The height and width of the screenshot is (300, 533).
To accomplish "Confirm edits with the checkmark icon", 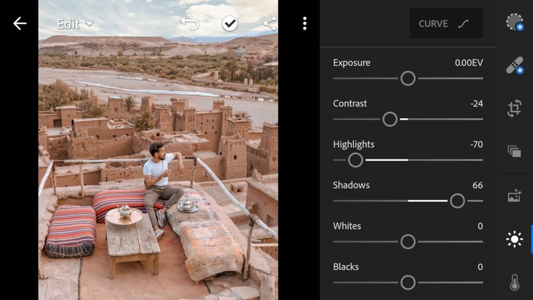I will coord(230,23).
